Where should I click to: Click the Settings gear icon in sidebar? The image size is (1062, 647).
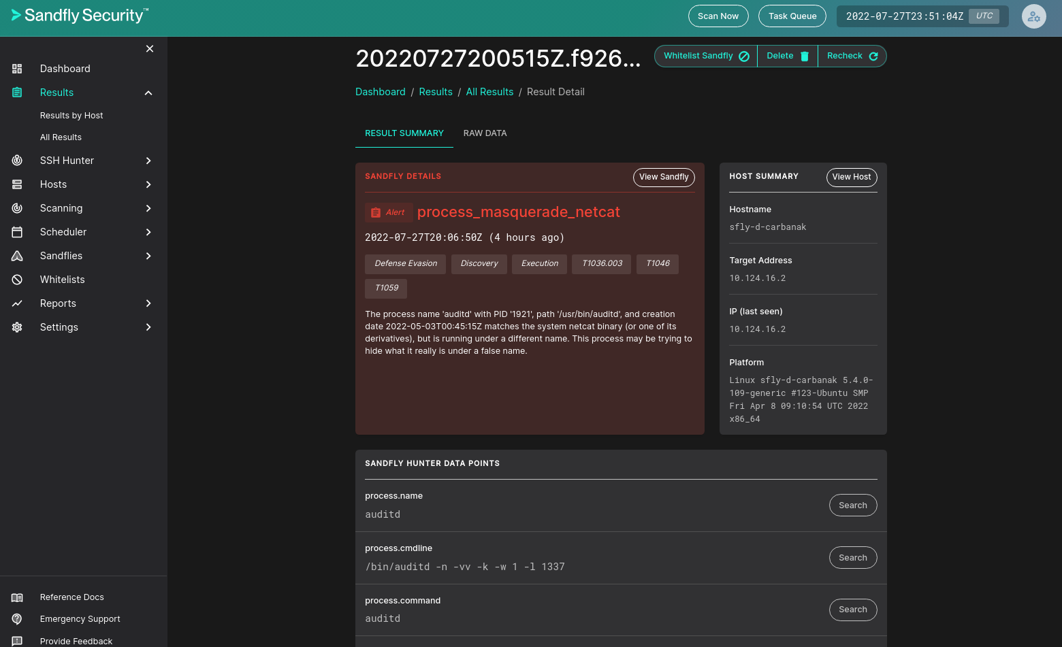(17, 327)
